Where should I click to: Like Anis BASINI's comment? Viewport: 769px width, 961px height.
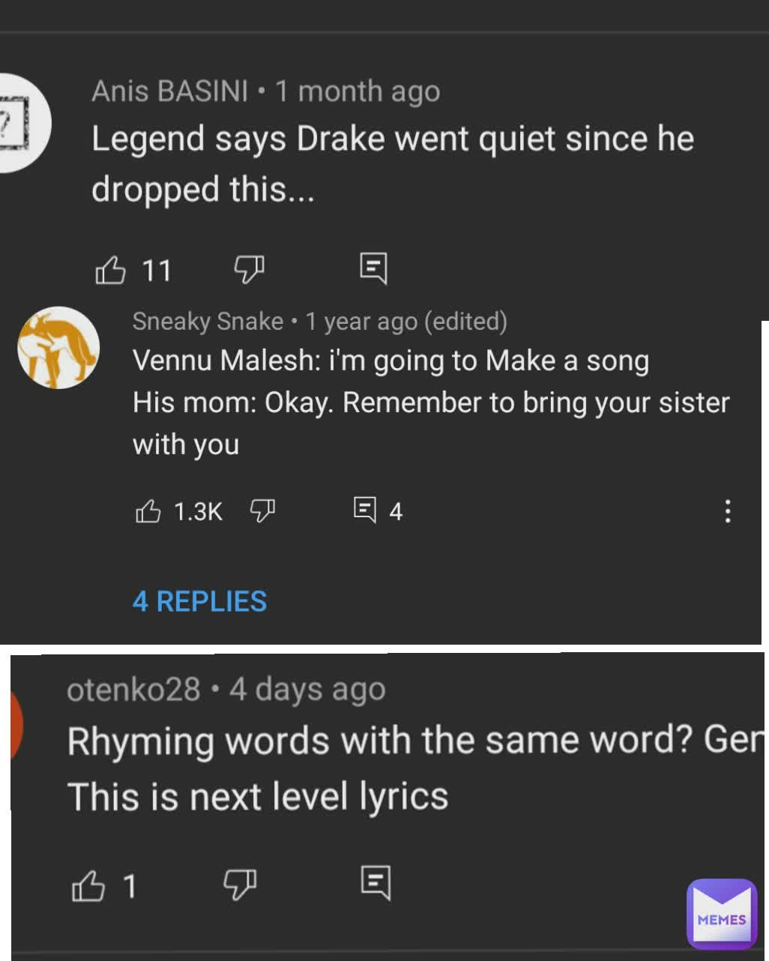(x=111, y=270)
